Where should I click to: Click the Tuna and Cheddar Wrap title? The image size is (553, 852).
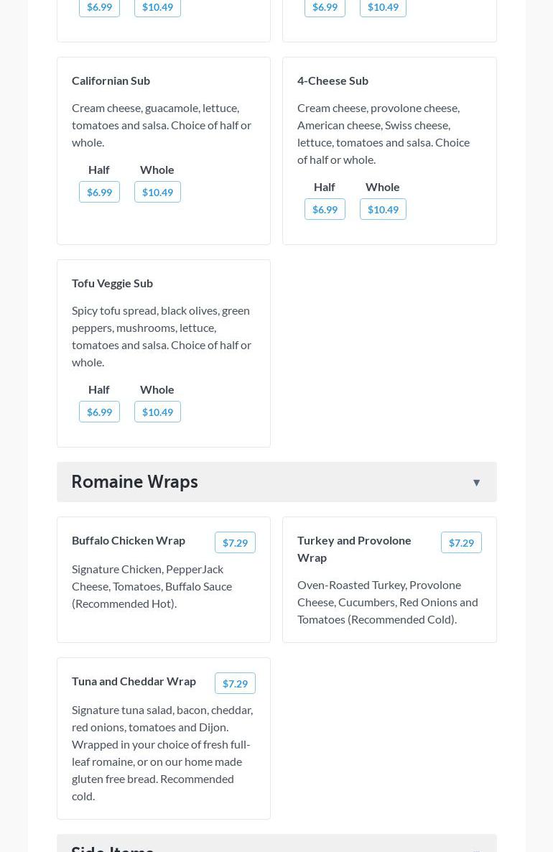click(134, 681)
